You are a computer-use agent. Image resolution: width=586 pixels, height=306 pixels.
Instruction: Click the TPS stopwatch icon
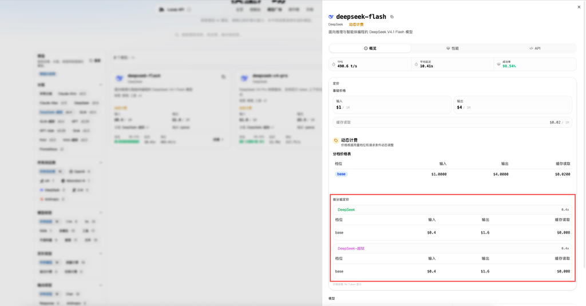point(334,65)
